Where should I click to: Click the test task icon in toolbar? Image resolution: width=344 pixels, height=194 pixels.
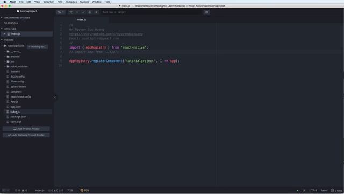pos(83,12)
